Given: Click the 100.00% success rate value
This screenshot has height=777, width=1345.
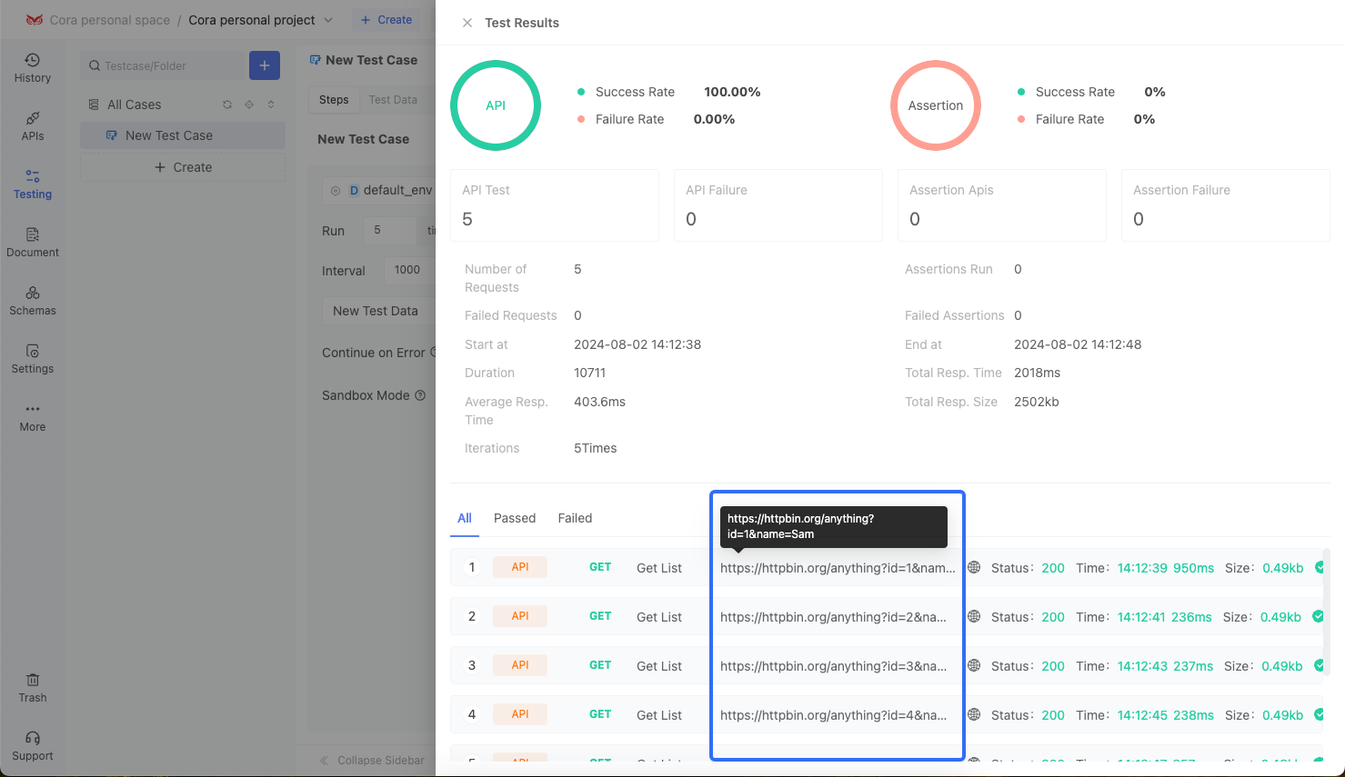Looking at the screenshot, I should (x=732, y=92).
